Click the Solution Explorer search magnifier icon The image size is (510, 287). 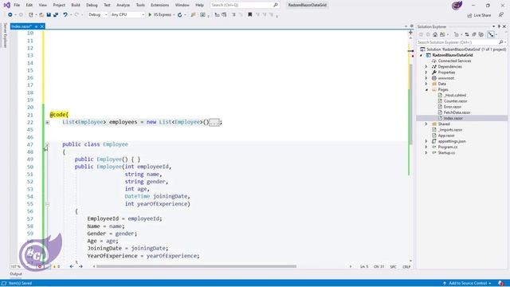point(501,42)
